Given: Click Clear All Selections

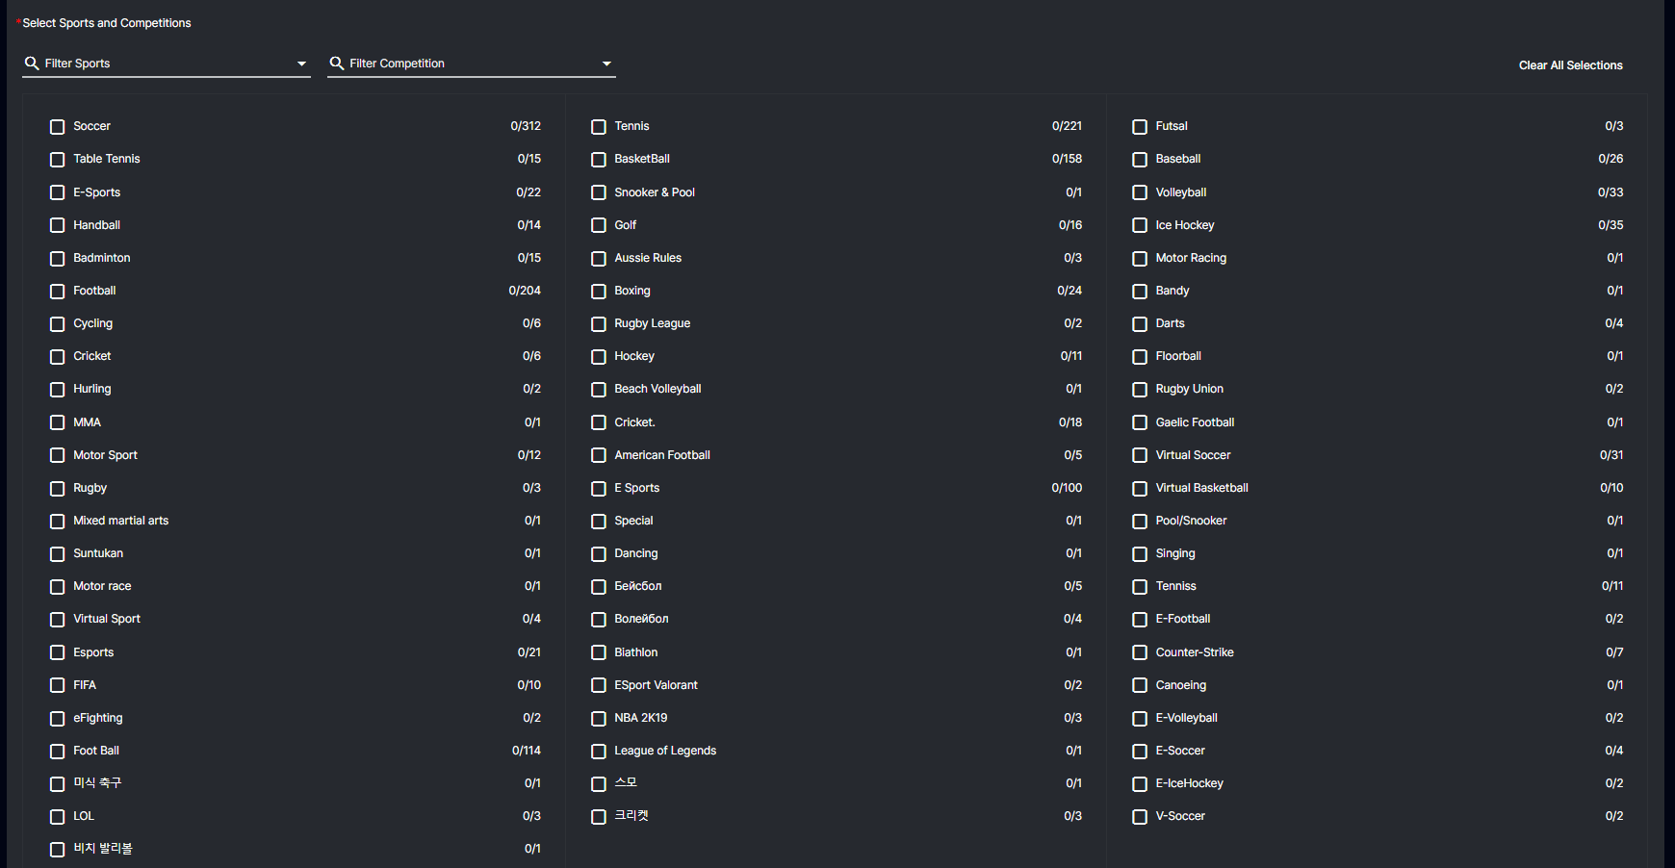Looking at the screenshot, I should (1570, 65).
